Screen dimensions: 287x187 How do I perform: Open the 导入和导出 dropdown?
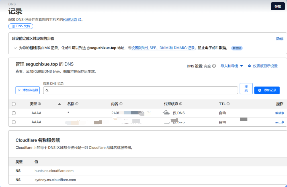pos(232,66)
